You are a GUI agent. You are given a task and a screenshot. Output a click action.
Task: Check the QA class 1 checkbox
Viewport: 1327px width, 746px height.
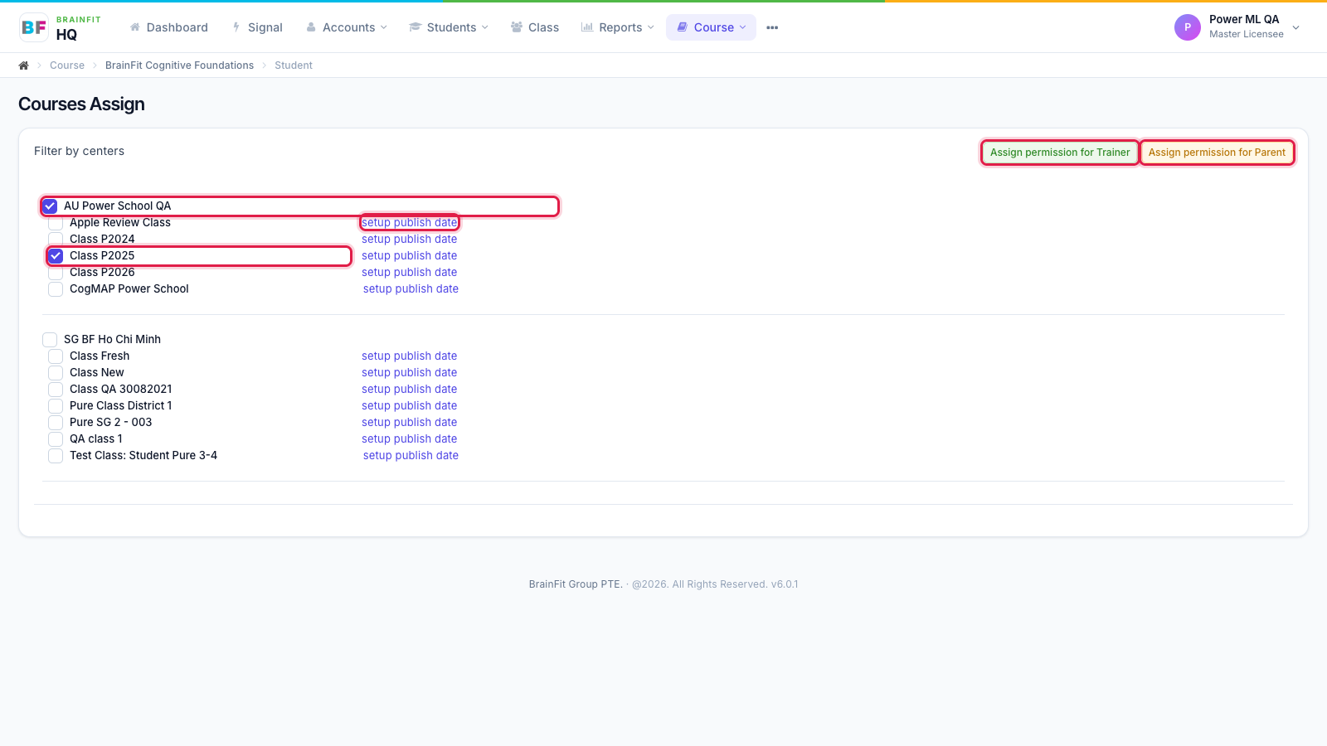click(x=56, y=439)
